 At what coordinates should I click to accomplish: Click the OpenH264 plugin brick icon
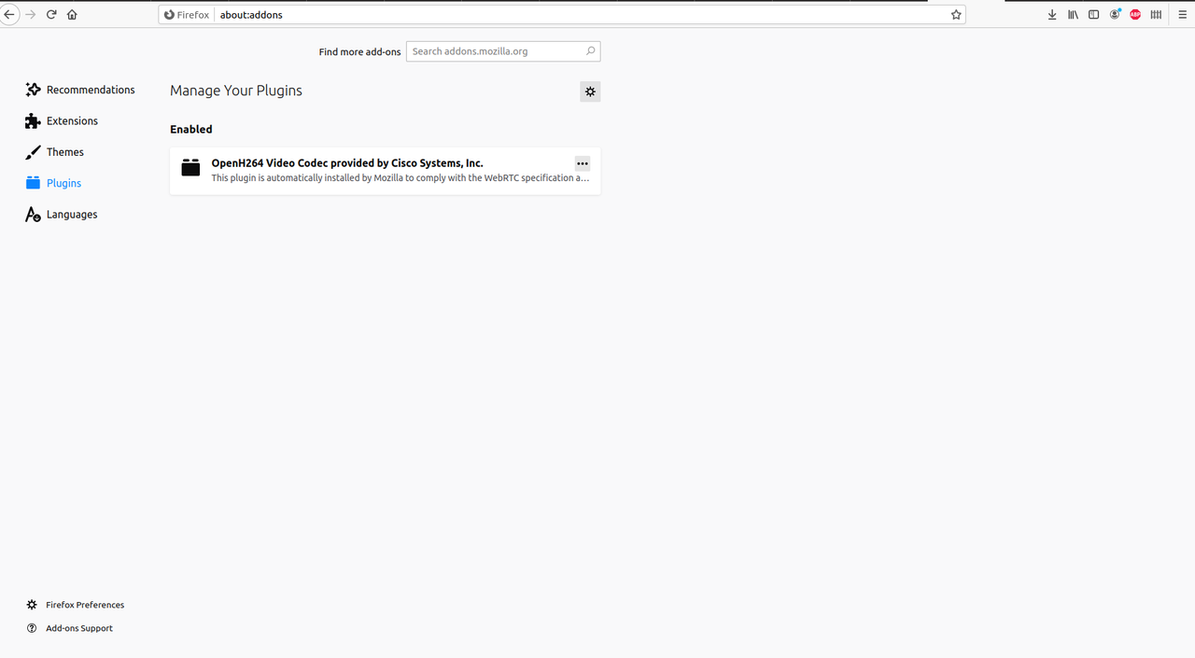(x=190, y=168)
